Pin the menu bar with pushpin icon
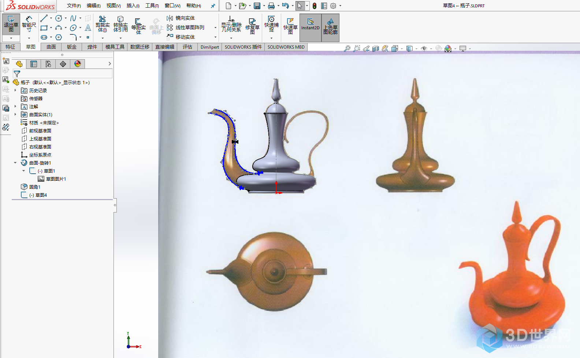The image size is (580, 358). (x=213, y=6)
